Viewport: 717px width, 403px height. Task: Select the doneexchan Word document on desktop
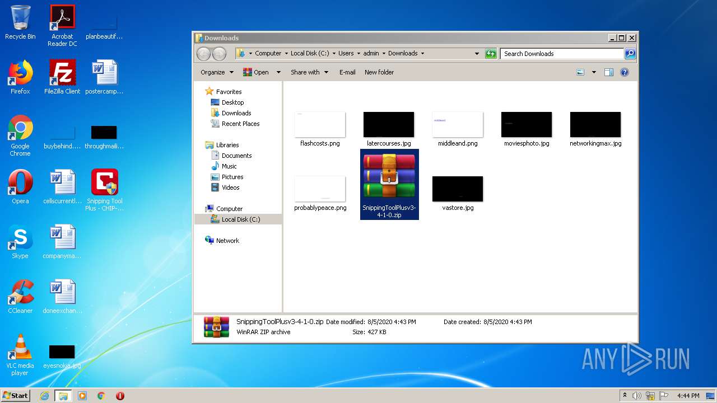tap(62, 297)
